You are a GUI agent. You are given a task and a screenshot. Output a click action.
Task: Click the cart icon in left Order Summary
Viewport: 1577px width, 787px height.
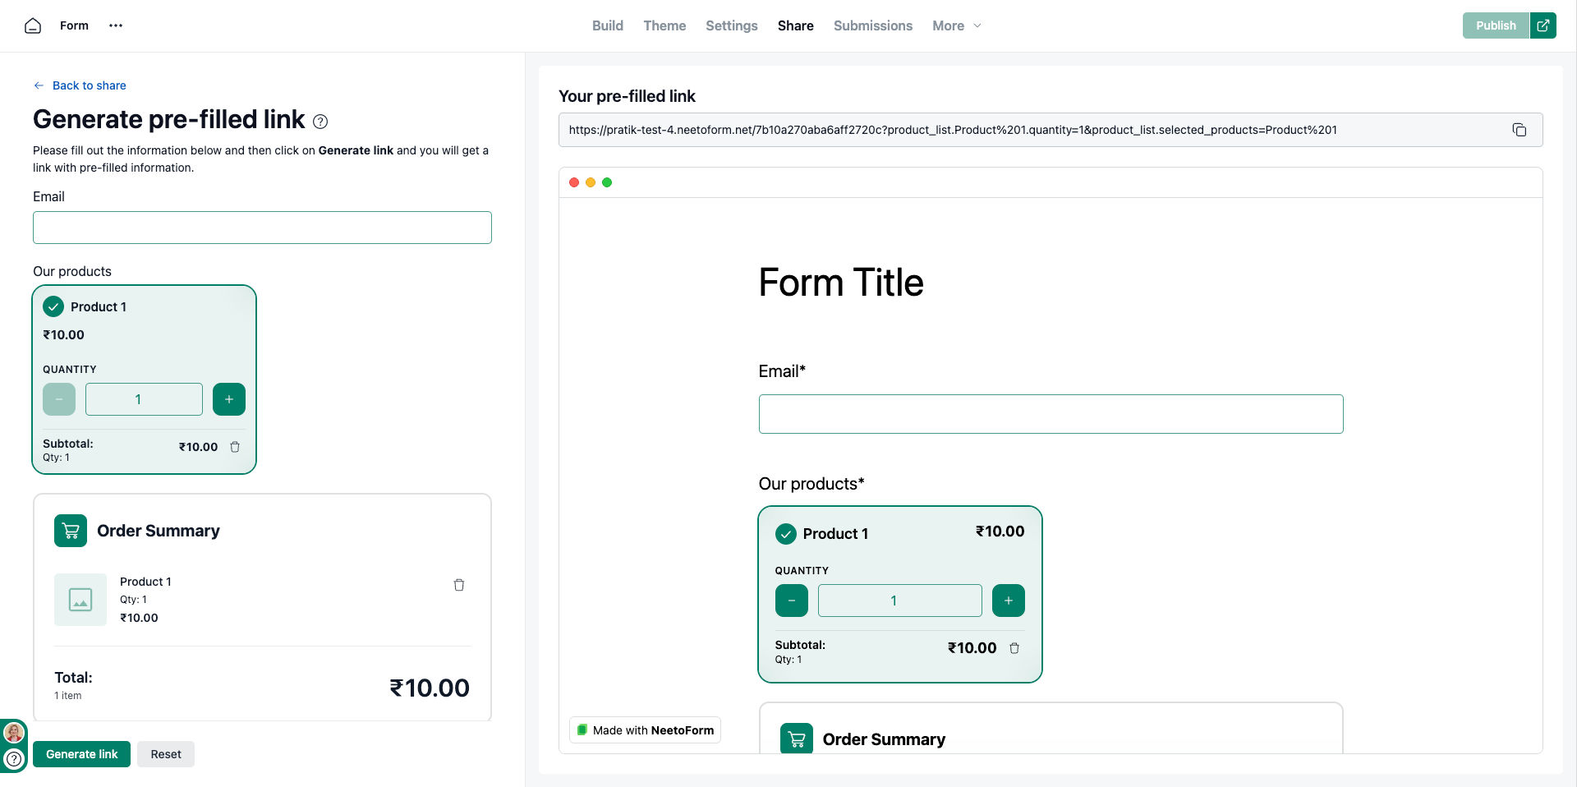point(71,531)
